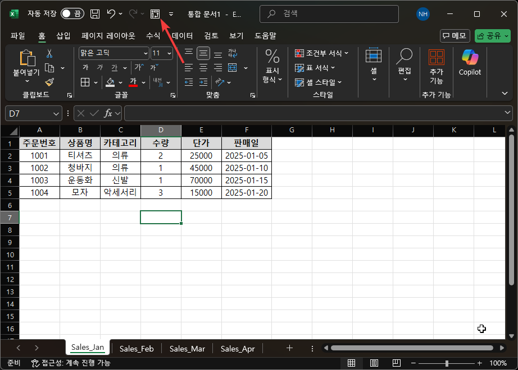Click the NH account avatar
518x370 pixels.
coord(423,14)
